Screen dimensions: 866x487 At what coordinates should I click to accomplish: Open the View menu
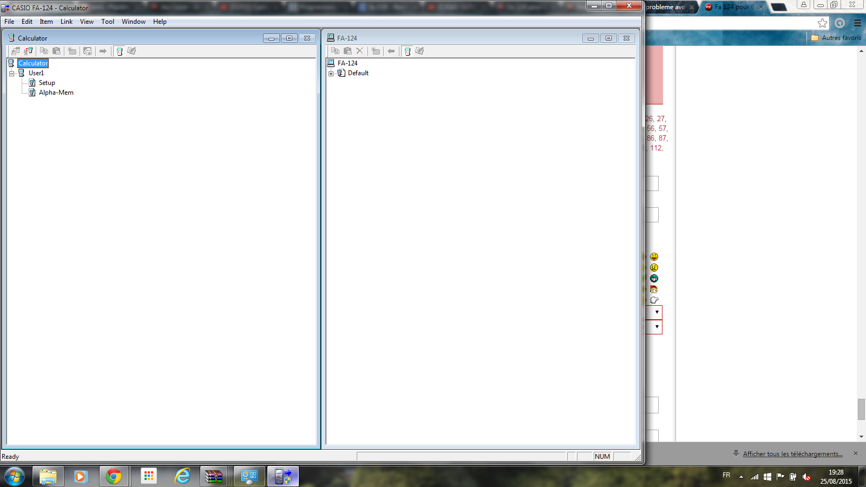(87, 22)
